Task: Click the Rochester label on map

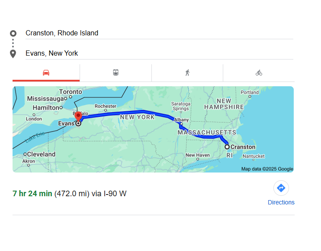Action: (106, 106)
